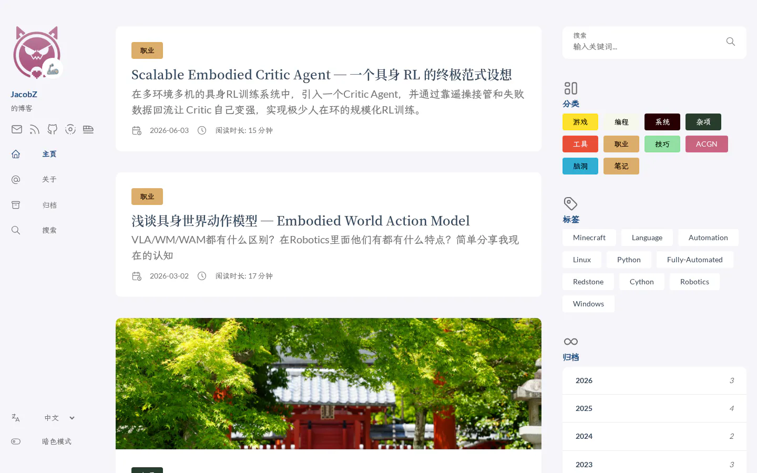Open the 浅谈具身世界动作模型 article title
Image resolution: width=757 pixels, height=473 pixels.
pyautogui.click(x=301, y=221)
